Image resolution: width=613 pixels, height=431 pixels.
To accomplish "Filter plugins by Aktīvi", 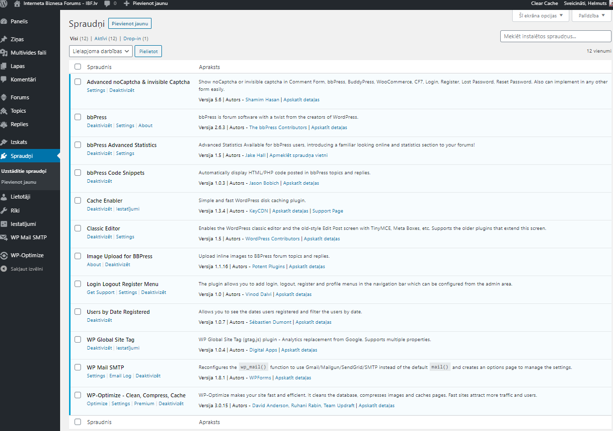I will (x=100, y=38).
